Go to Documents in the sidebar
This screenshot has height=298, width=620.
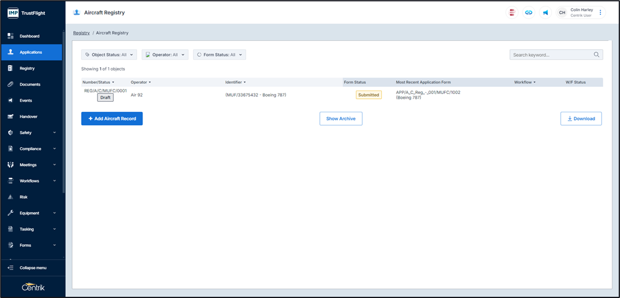[x=30, y=85]
